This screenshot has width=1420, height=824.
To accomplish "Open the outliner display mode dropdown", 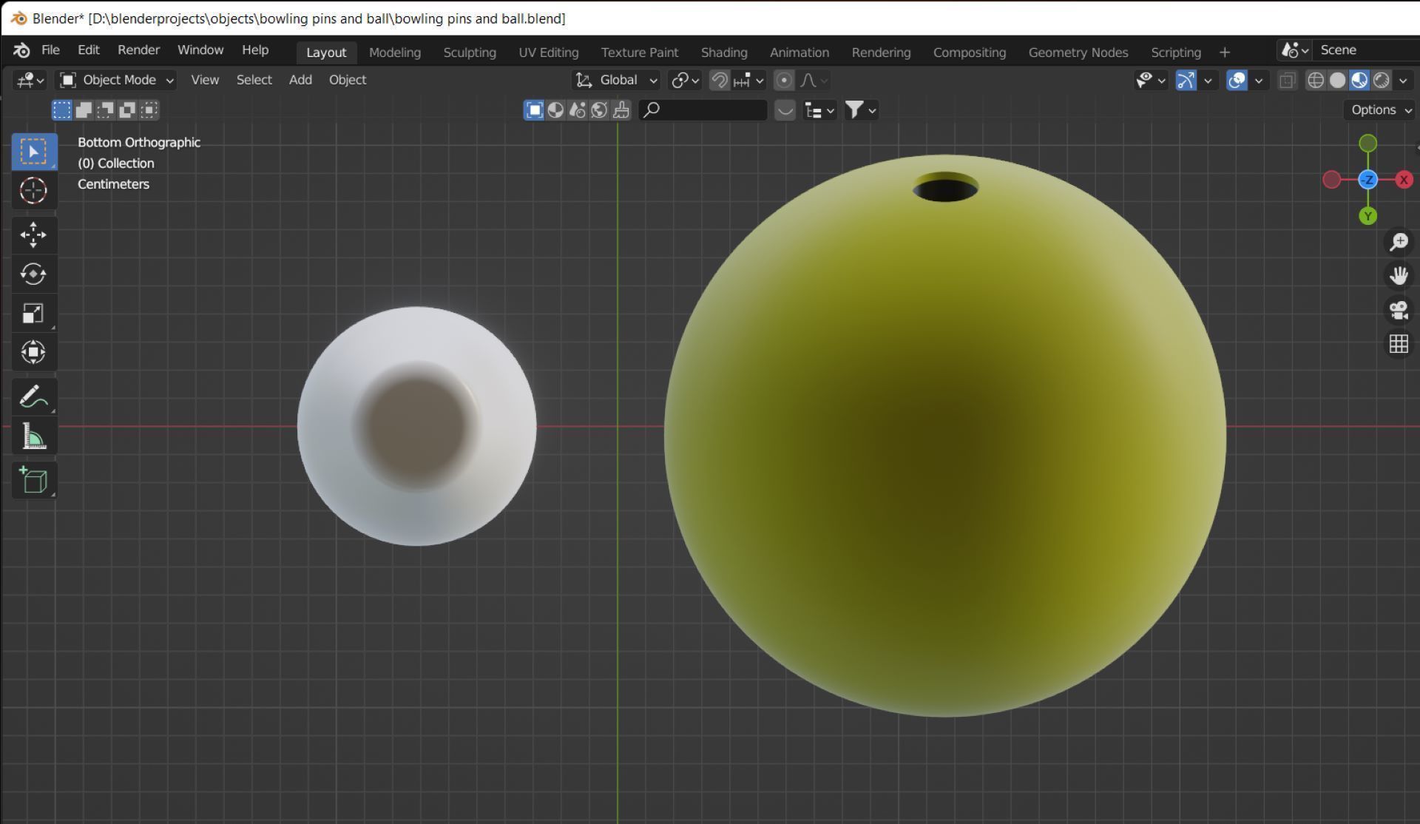I will click(819, 110).
